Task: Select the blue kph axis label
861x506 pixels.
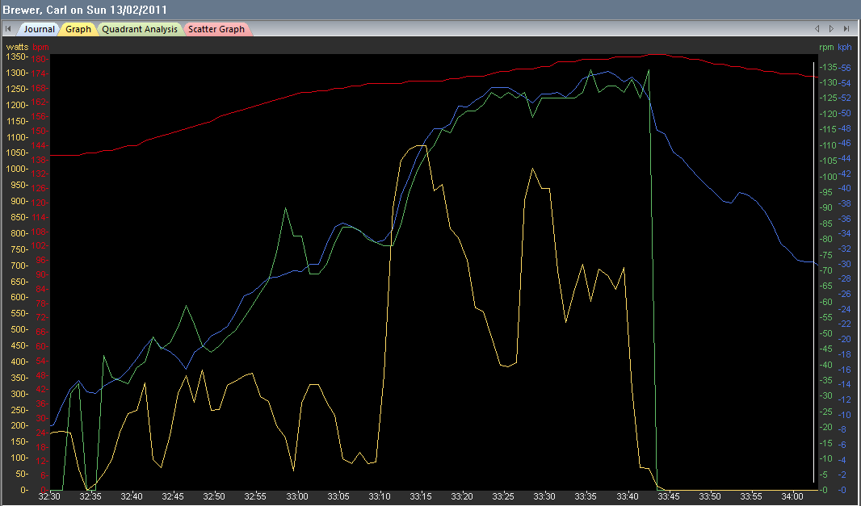Action: pyautogui.click(x=844, y=47)
